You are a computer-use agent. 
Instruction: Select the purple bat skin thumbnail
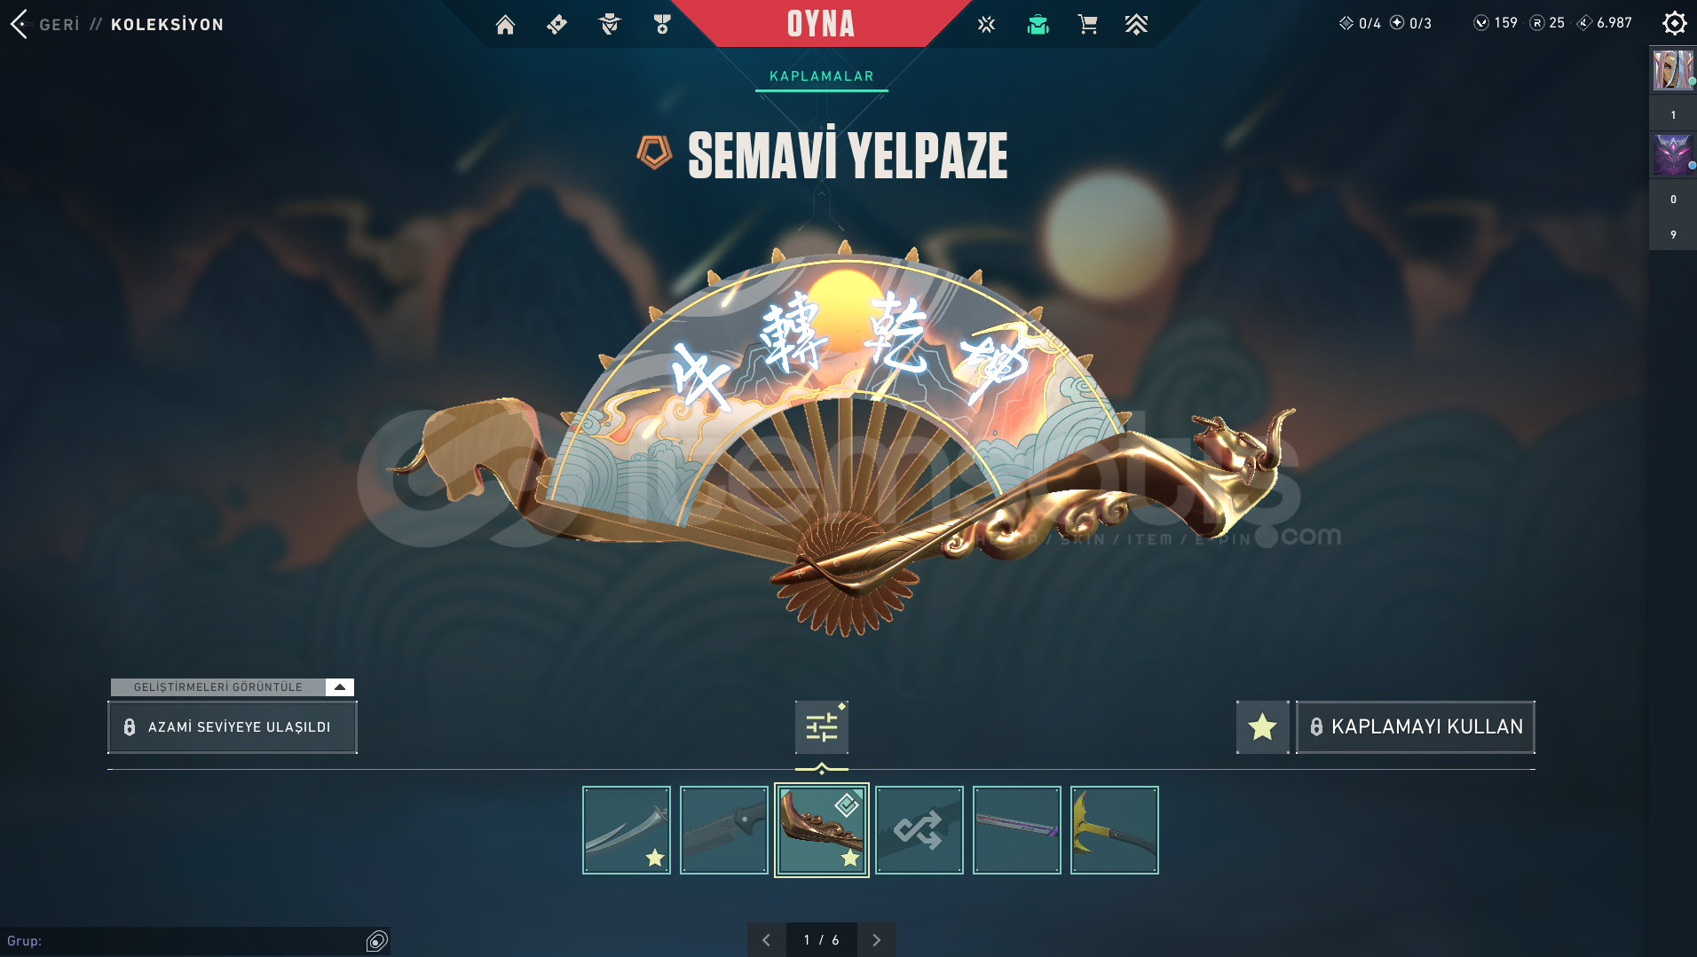pyautogui.click(x=1016, y=830)
